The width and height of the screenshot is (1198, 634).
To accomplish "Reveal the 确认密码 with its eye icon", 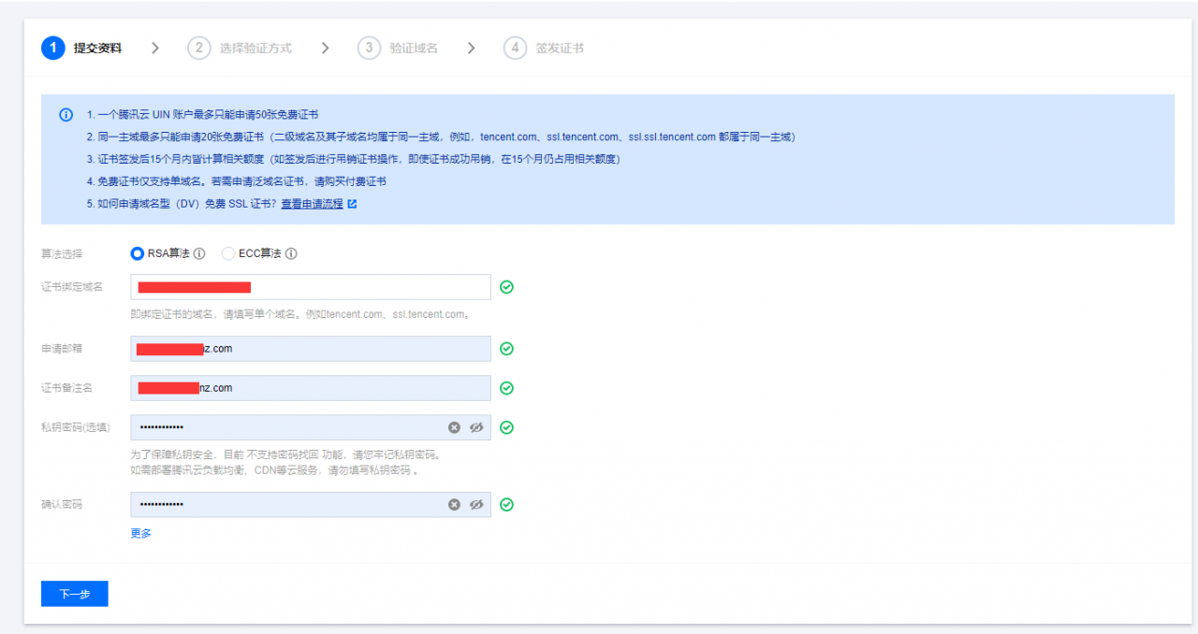I will click(x=477, y=504).
